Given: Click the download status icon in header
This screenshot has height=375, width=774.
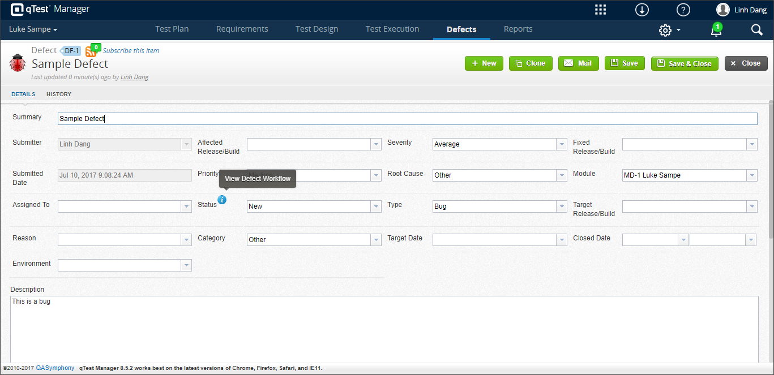Looking at the screenshot, I should click(642, 9).
